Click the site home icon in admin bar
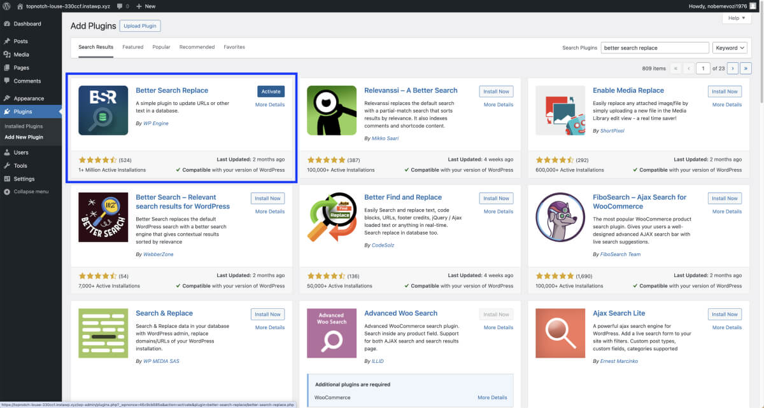764x408 pixels. pos(20,6)
